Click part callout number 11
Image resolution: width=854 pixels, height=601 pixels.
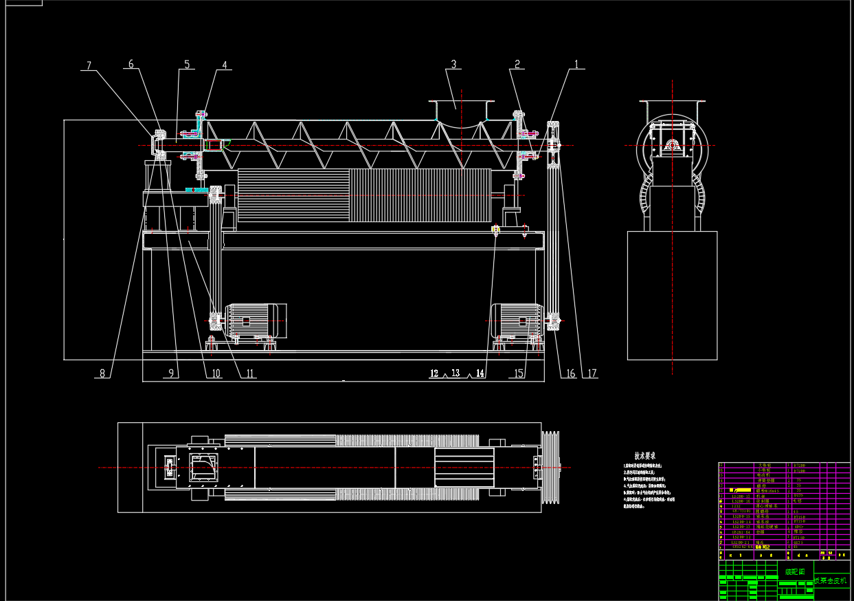(249, 373)
